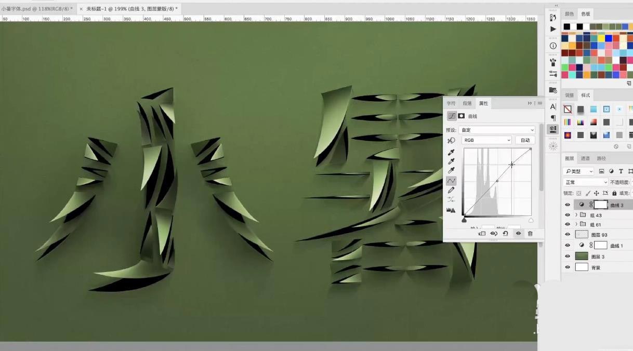Filter layers by pixel type icon
633x351 pixels.
click(x=602, y=171)
